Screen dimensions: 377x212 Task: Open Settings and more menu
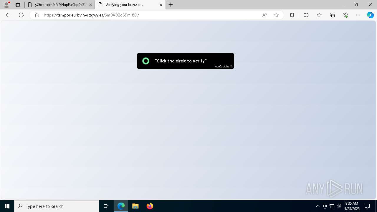358,15
